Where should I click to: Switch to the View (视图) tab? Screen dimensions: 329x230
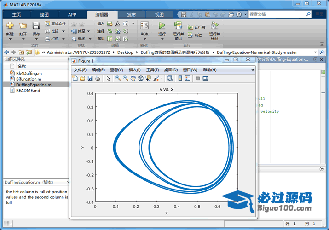[160, 15]
